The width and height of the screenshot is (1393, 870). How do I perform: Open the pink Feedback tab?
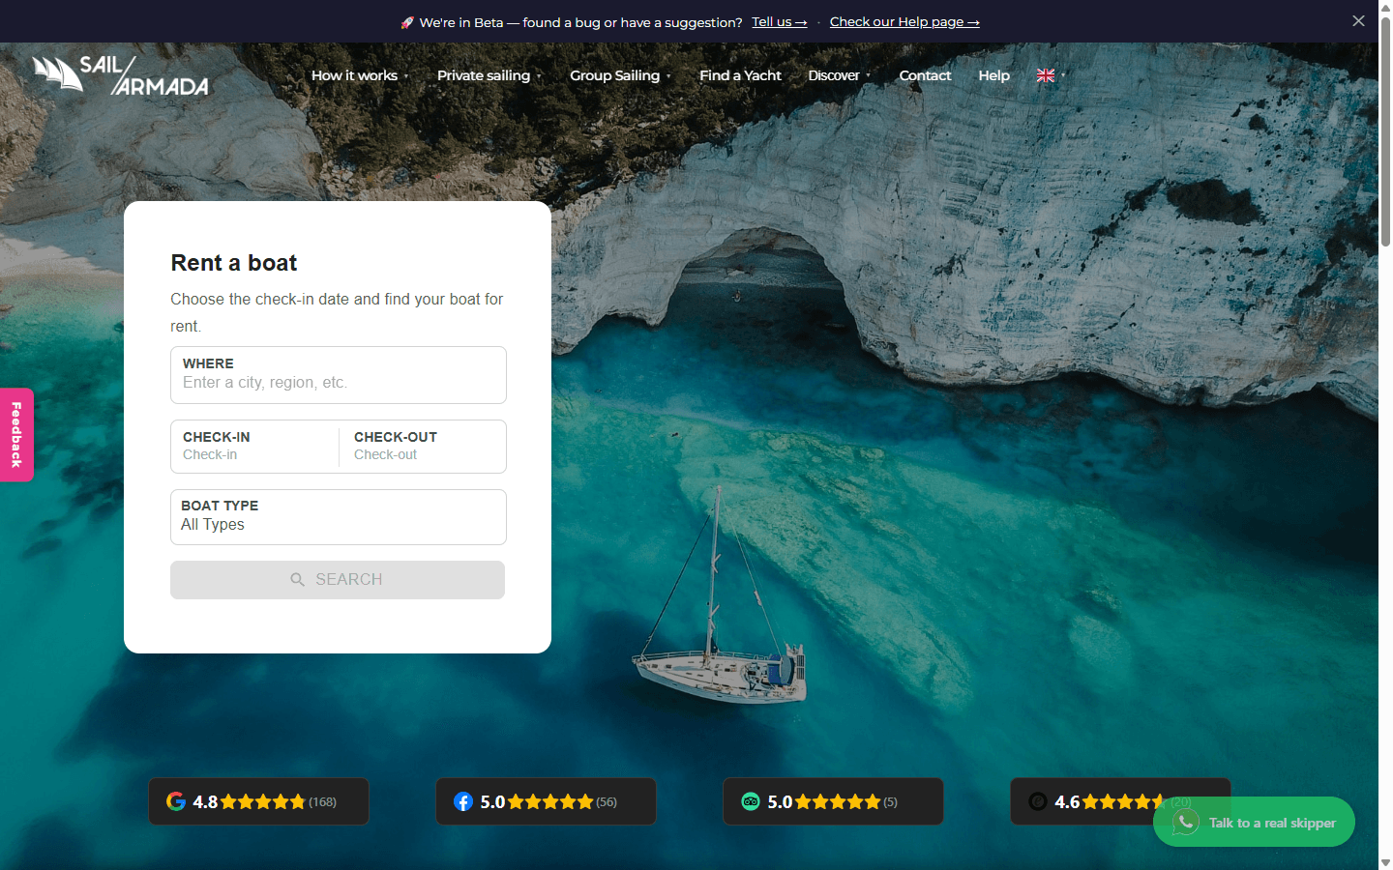(16, 435)
